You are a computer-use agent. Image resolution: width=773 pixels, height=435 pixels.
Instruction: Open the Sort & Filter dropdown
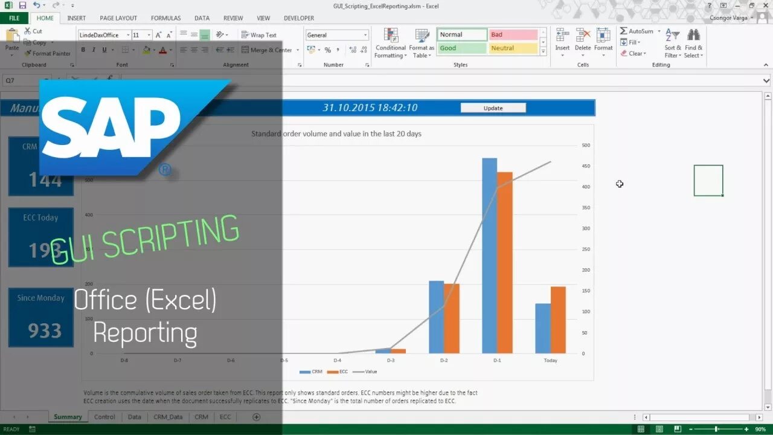pos(673,43)
